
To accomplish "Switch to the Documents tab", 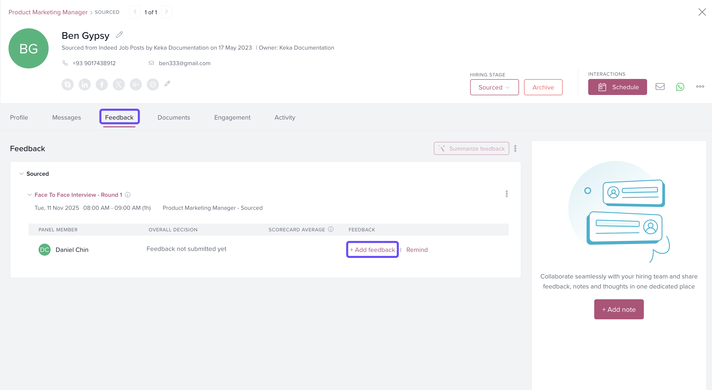I will coord(174,118).
